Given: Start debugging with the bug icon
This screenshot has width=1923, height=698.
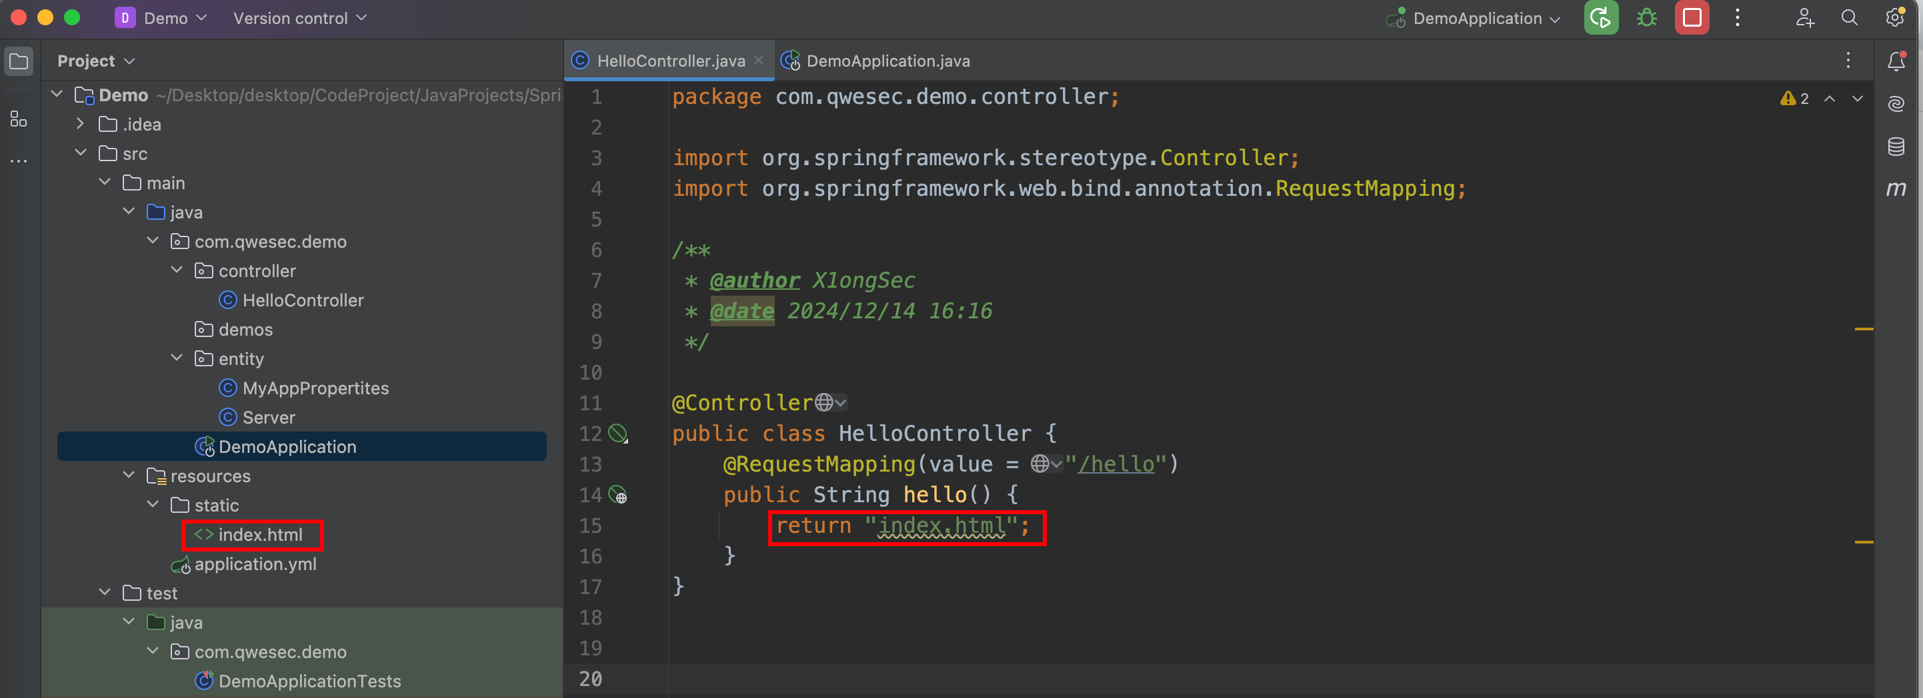Looking at the screenshot, I should (x=1647, y=18).
